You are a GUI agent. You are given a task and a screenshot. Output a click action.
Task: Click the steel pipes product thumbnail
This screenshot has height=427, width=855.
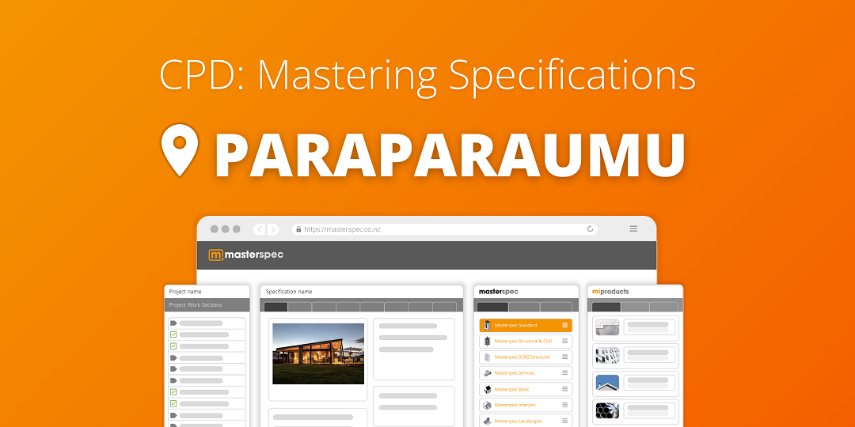point(607,410)
